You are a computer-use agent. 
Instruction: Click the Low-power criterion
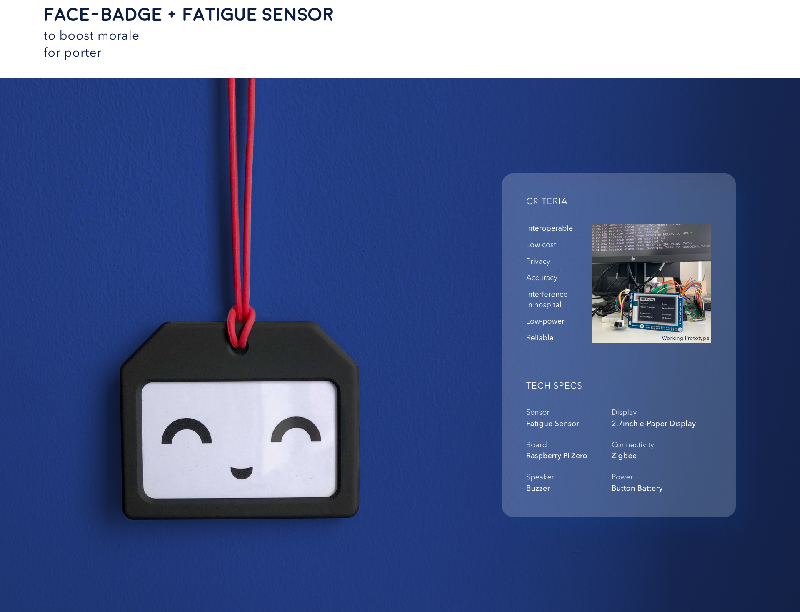545,321
